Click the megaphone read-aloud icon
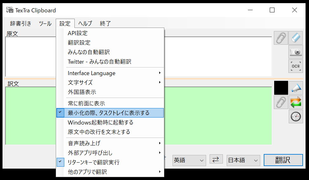The width and height of the screenshot is (309, 180). [x=296, y=88]
